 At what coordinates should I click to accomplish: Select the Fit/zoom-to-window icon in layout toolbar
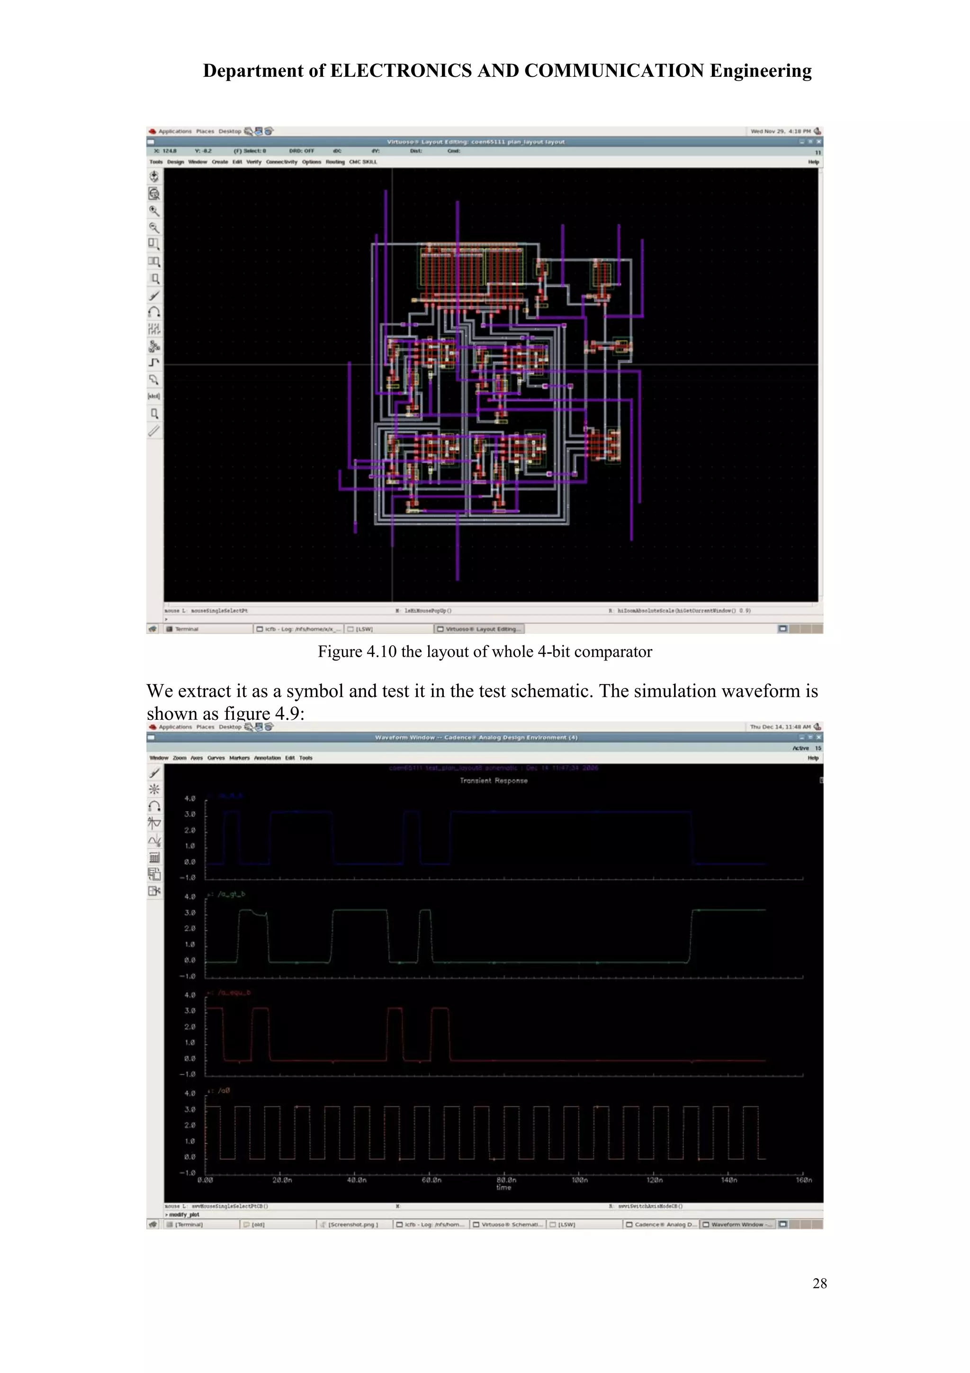154,194
